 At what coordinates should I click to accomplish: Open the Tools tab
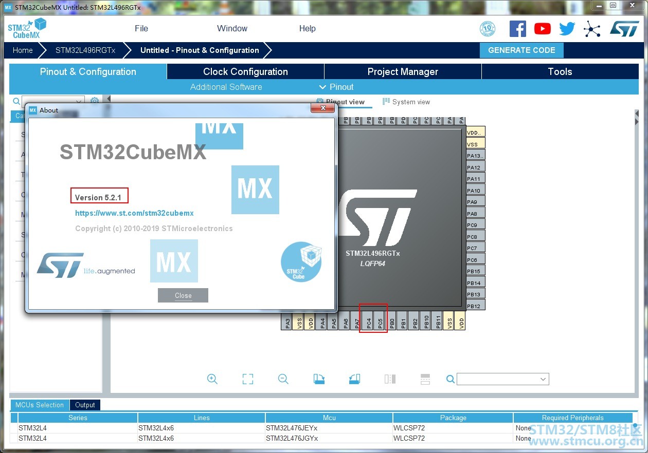(x=560, y=72)
